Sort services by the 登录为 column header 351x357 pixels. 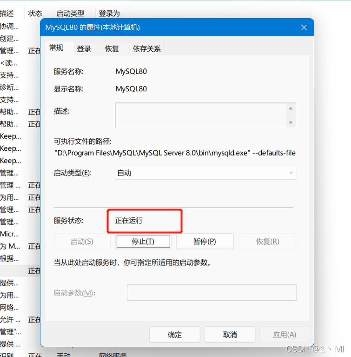[109, 13]
